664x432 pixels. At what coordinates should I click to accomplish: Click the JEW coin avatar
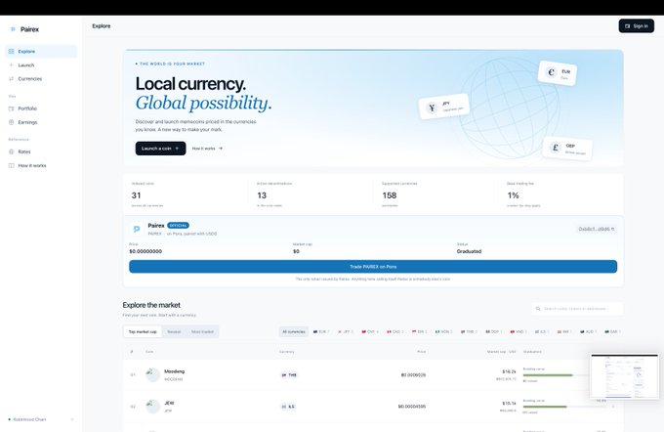(153, 407)
